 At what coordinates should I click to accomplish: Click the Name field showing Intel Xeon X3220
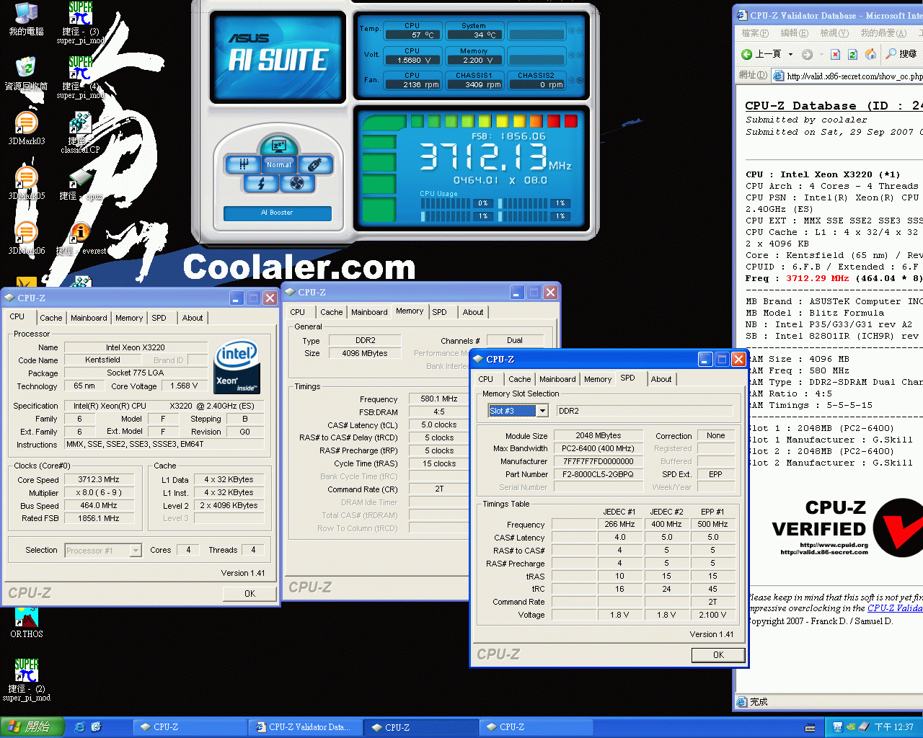(x=136, y=347)
